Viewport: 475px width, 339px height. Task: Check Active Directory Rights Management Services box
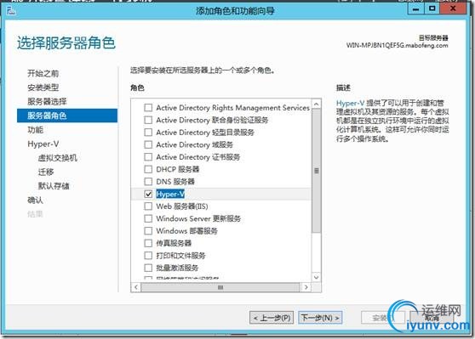pyautogui.click(x=148, y=108)
